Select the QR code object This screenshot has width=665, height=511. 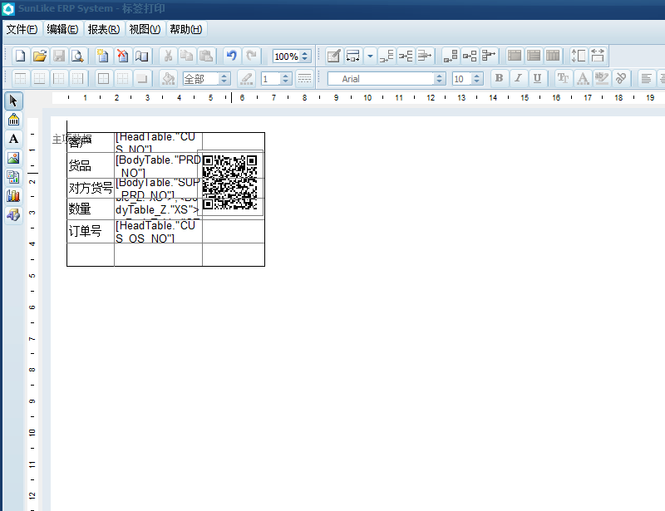click(x=230, y=182)
